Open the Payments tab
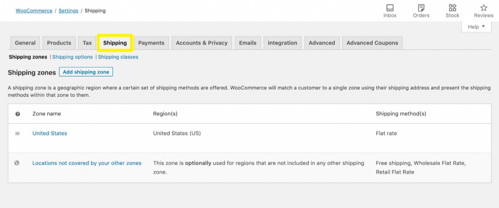 [x=151, y=43]
